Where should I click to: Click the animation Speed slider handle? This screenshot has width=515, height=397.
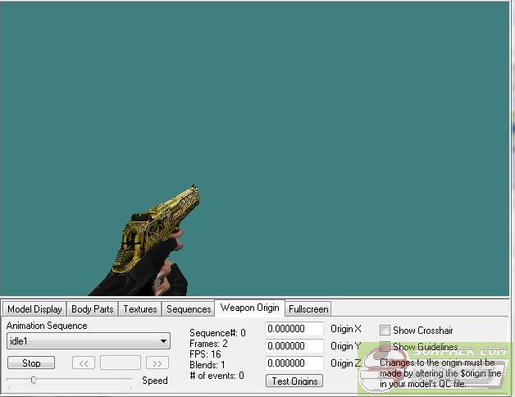[x=34, y=380]
